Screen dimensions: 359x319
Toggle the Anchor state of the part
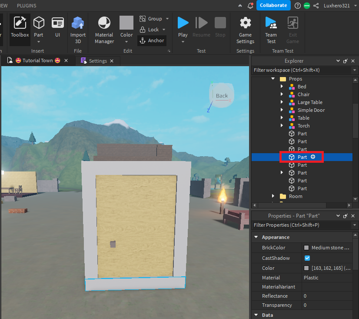(x=152, y=40)
